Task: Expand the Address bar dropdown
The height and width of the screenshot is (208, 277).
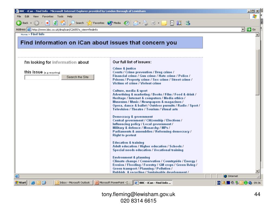Action: point(243,29)
